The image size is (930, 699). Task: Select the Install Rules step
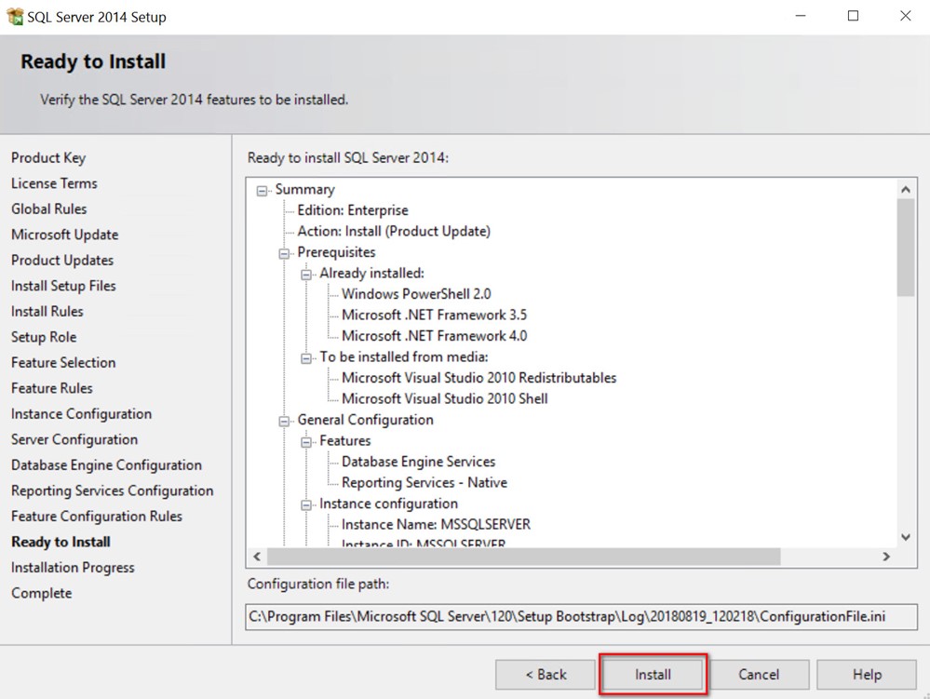pos(47,311)
